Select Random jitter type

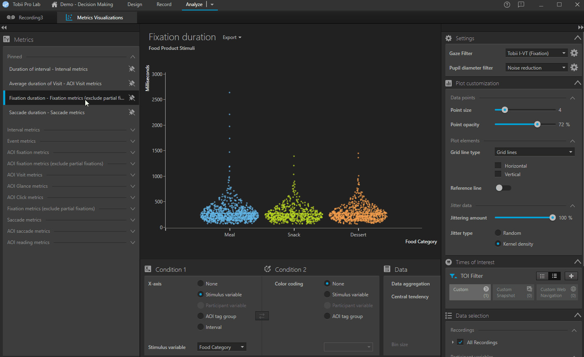(498, 233)
